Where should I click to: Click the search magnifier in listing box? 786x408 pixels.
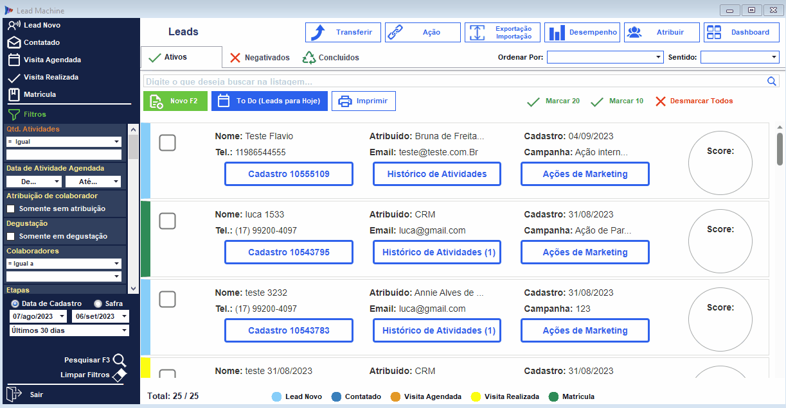tap(772, 81)
